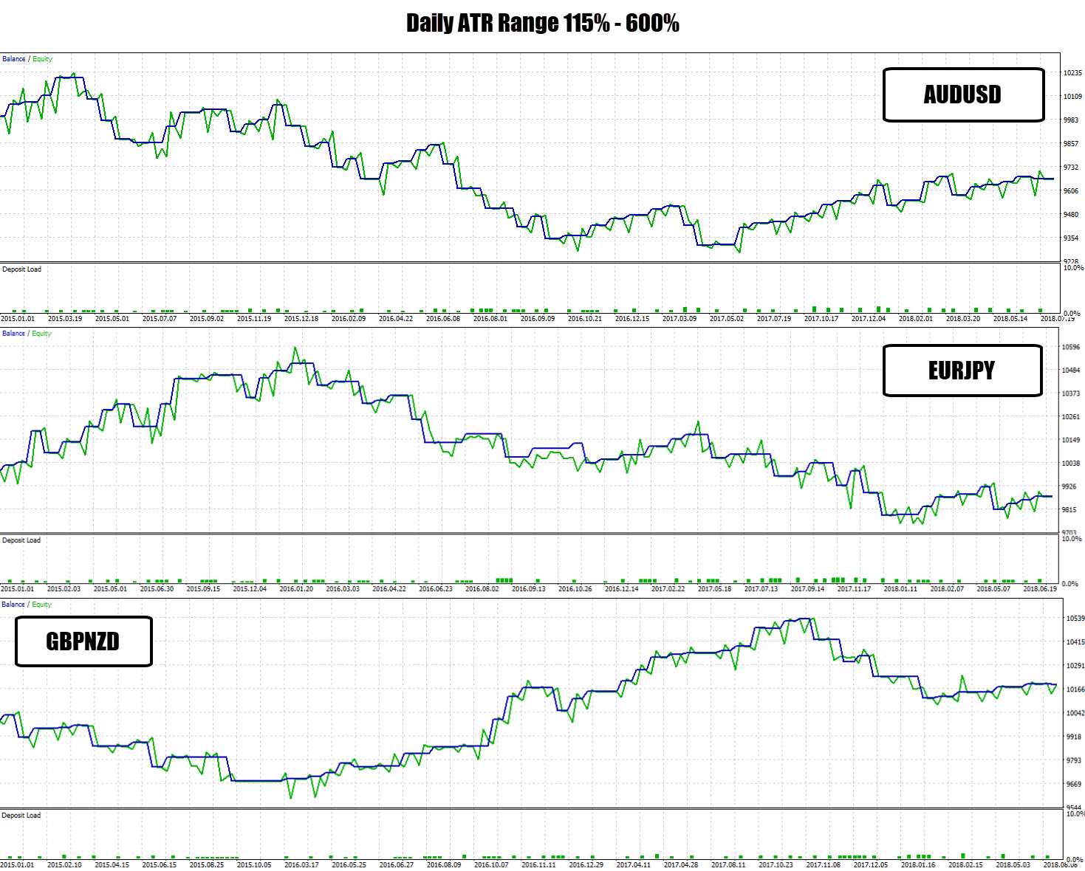
Task: Click 'Deposit Load' label under AUDUSD chart
Action: click(x=21, y=269)
